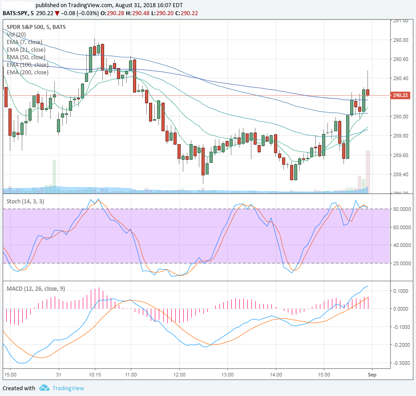This screenshot has width=416, height=396.
Task: Click the 290.60 price axis label
Action: 400,59
